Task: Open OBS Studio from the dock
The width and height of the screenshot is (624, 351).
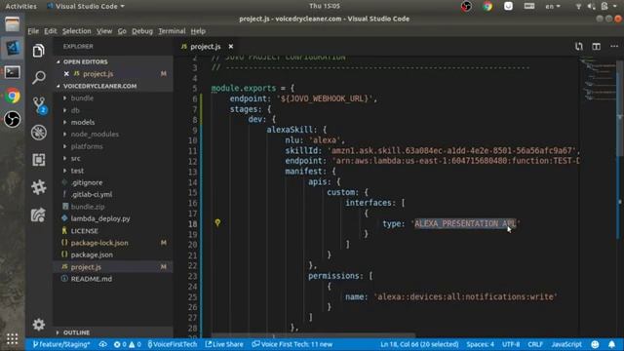Action: tap(13, 119)
